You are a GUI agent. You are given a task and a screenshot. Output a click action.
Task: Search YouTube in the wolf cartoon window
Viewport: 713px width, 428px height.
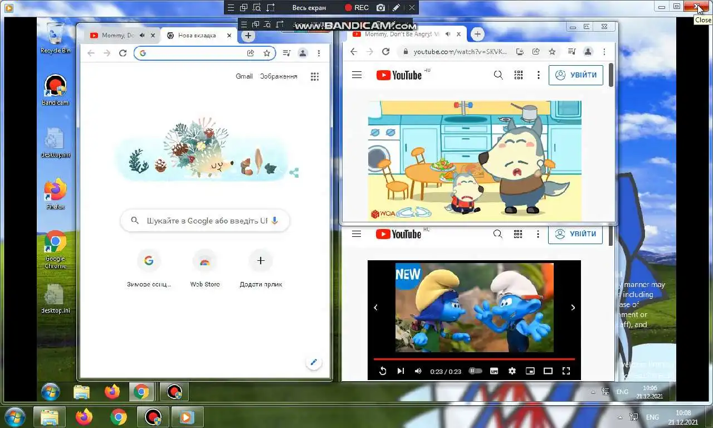(499, 75)
